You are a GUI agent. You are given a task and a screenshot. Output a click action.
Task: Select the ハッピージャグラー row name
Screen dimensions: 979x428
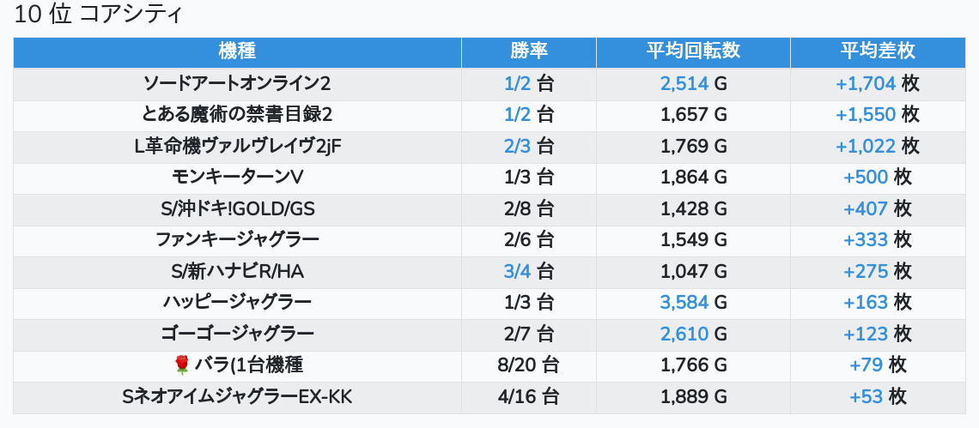tap(237, 302)
